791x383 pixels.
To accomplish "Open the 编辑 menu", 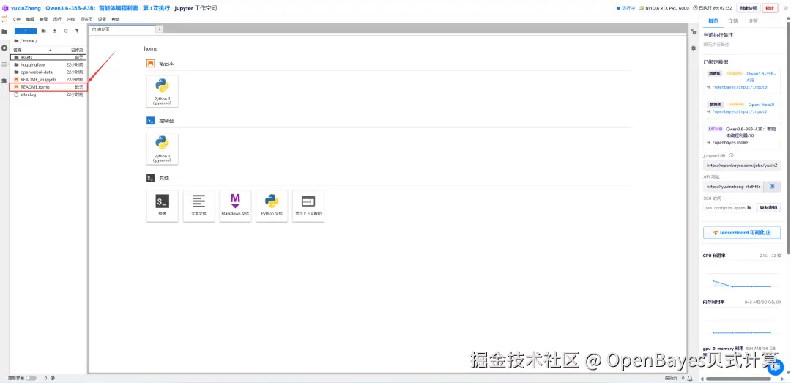I will pos(30,19).
